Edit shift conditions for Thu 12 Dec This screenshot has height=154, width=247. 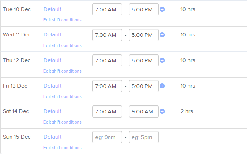point(63,71)
